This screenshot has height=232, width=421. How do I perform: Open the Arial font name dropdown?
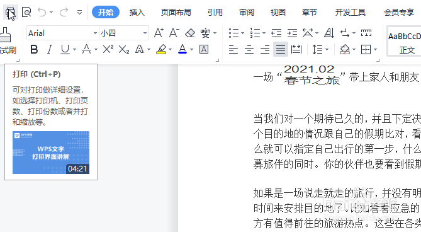pyautogui.click(x=95, y=33)
